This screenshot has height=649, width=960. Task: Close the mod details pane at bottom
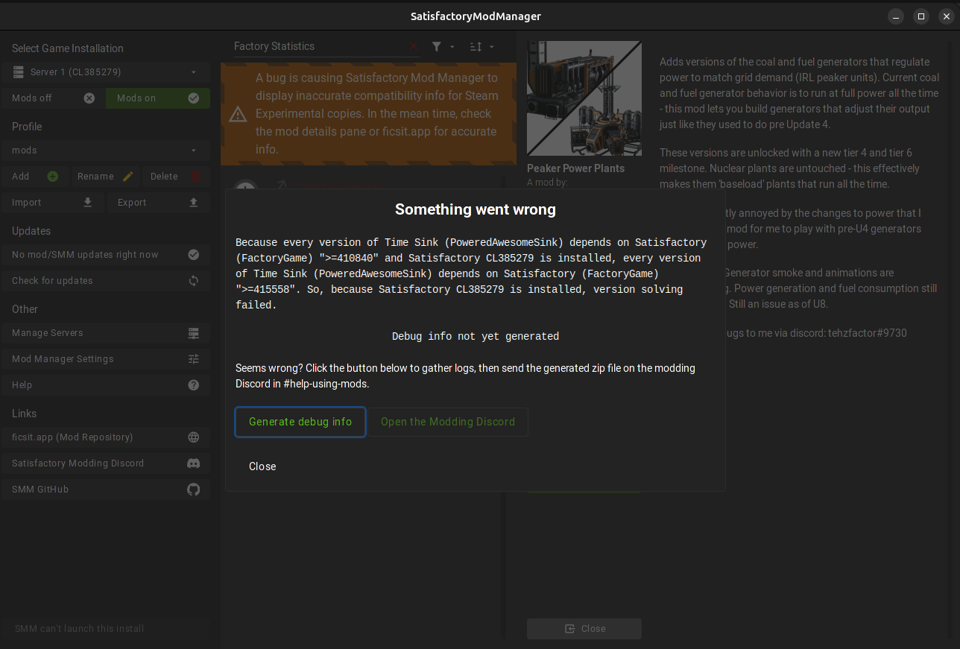click(x=584, y=629)
